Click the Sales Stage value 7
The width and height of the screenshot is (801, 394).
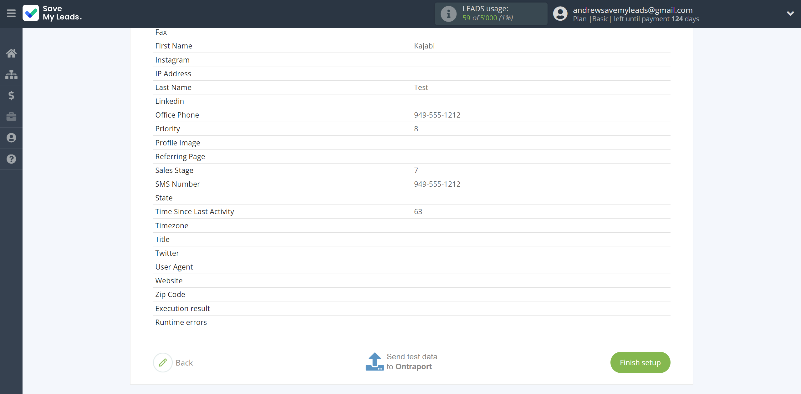[x=416, y=170]
